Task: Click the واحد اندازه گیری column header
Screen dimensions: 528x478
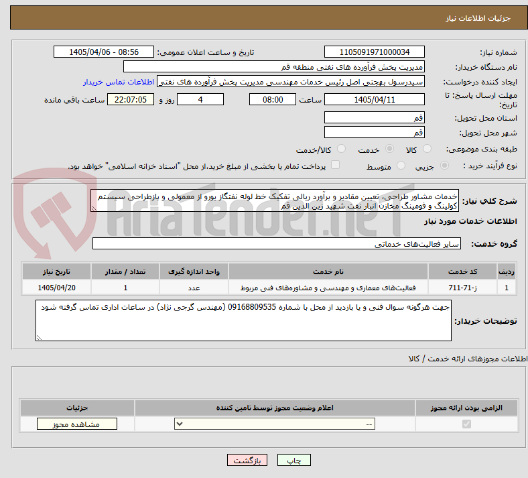Action: tap(194, 272)
